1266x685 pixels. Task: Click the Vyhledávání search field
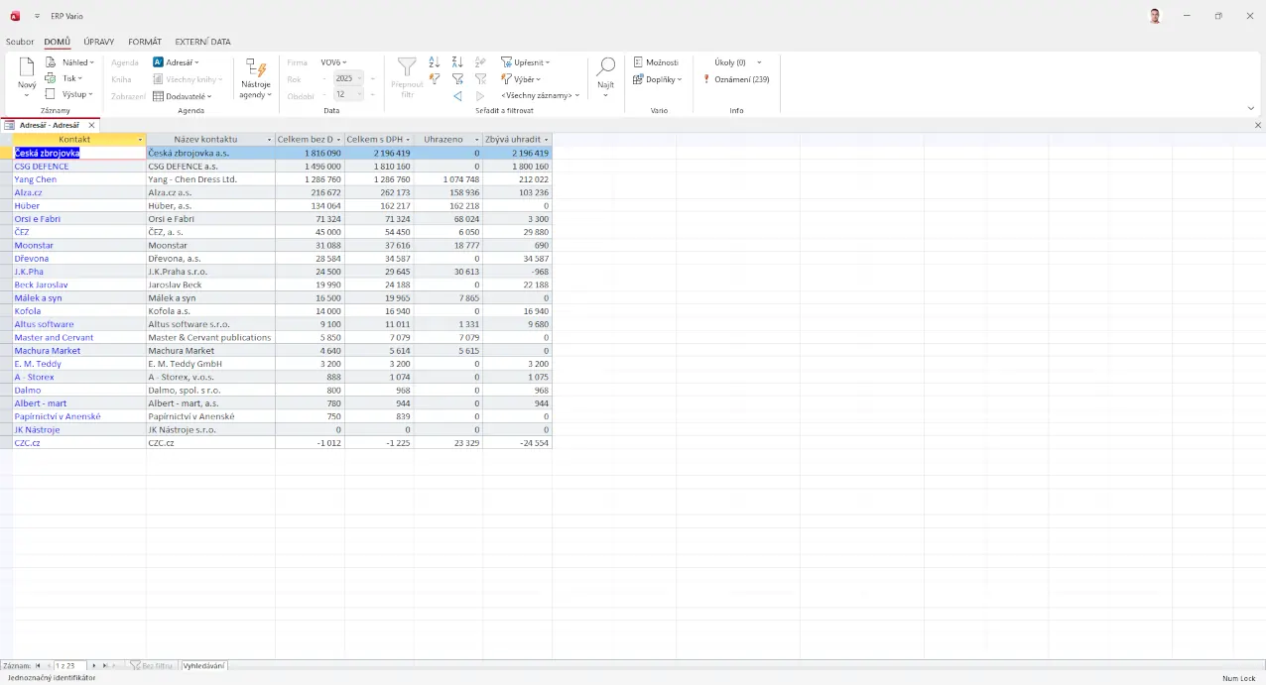(x=203, y=666)
